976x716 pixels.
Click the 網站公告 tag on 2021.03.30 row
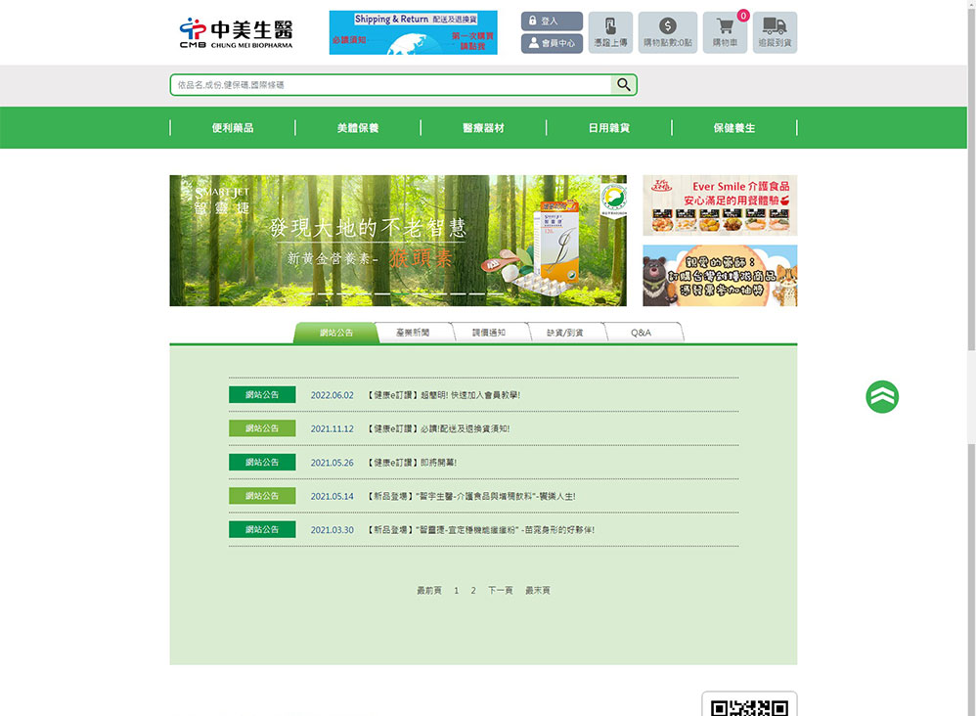point(262,529)
